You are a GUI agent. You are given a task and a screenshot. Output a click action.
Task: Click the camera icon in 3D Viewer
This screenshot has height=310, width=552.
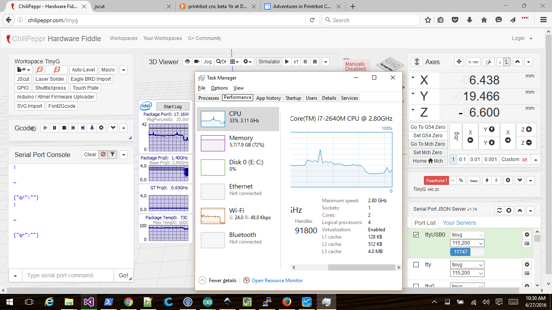click(x=196, y=62)
